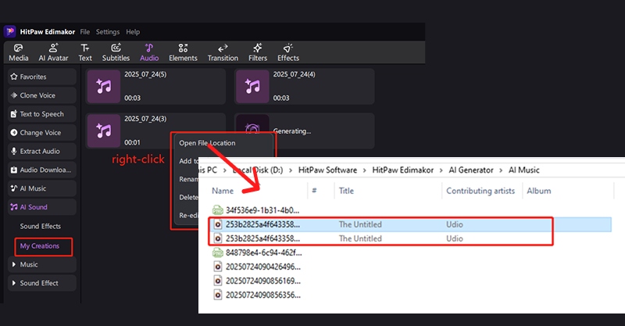Select Change Voice in sidebar
The width and height of the screenshot is (625, 326).
pos(42,132)
